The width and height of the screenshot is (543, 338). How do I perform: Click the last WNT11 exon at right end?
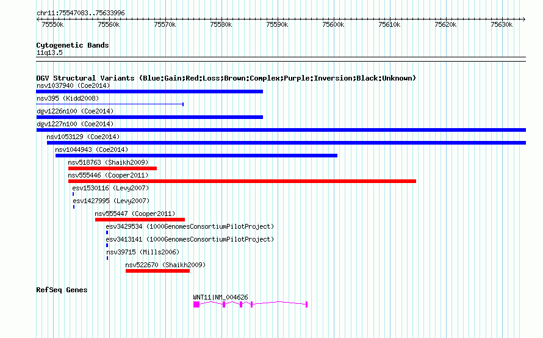pos(306,304)
